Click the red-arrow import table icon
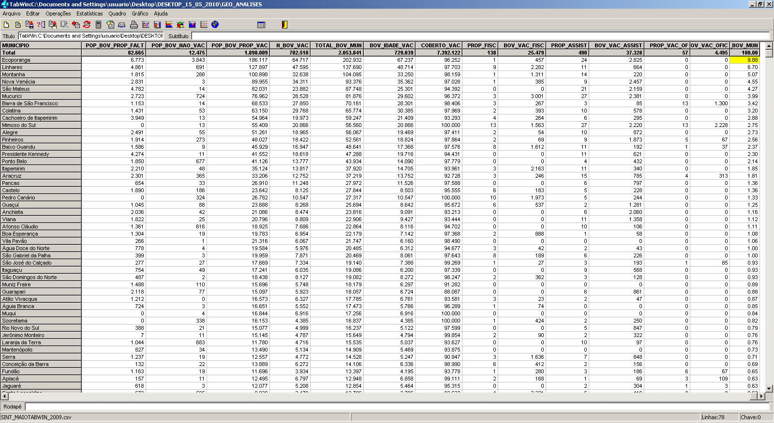 [76, 25]
